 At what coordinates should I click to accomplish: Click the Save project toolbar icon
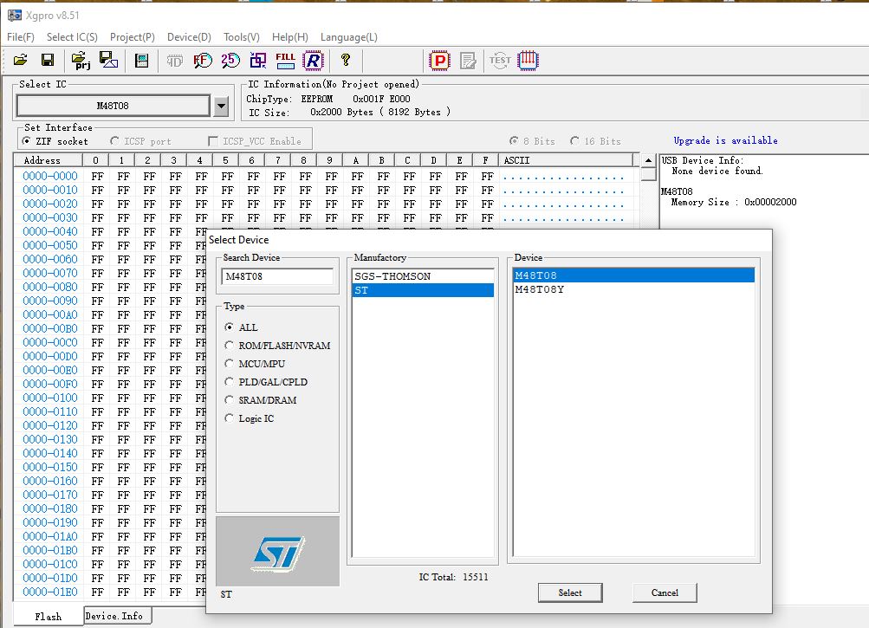(x=108, y=60)
